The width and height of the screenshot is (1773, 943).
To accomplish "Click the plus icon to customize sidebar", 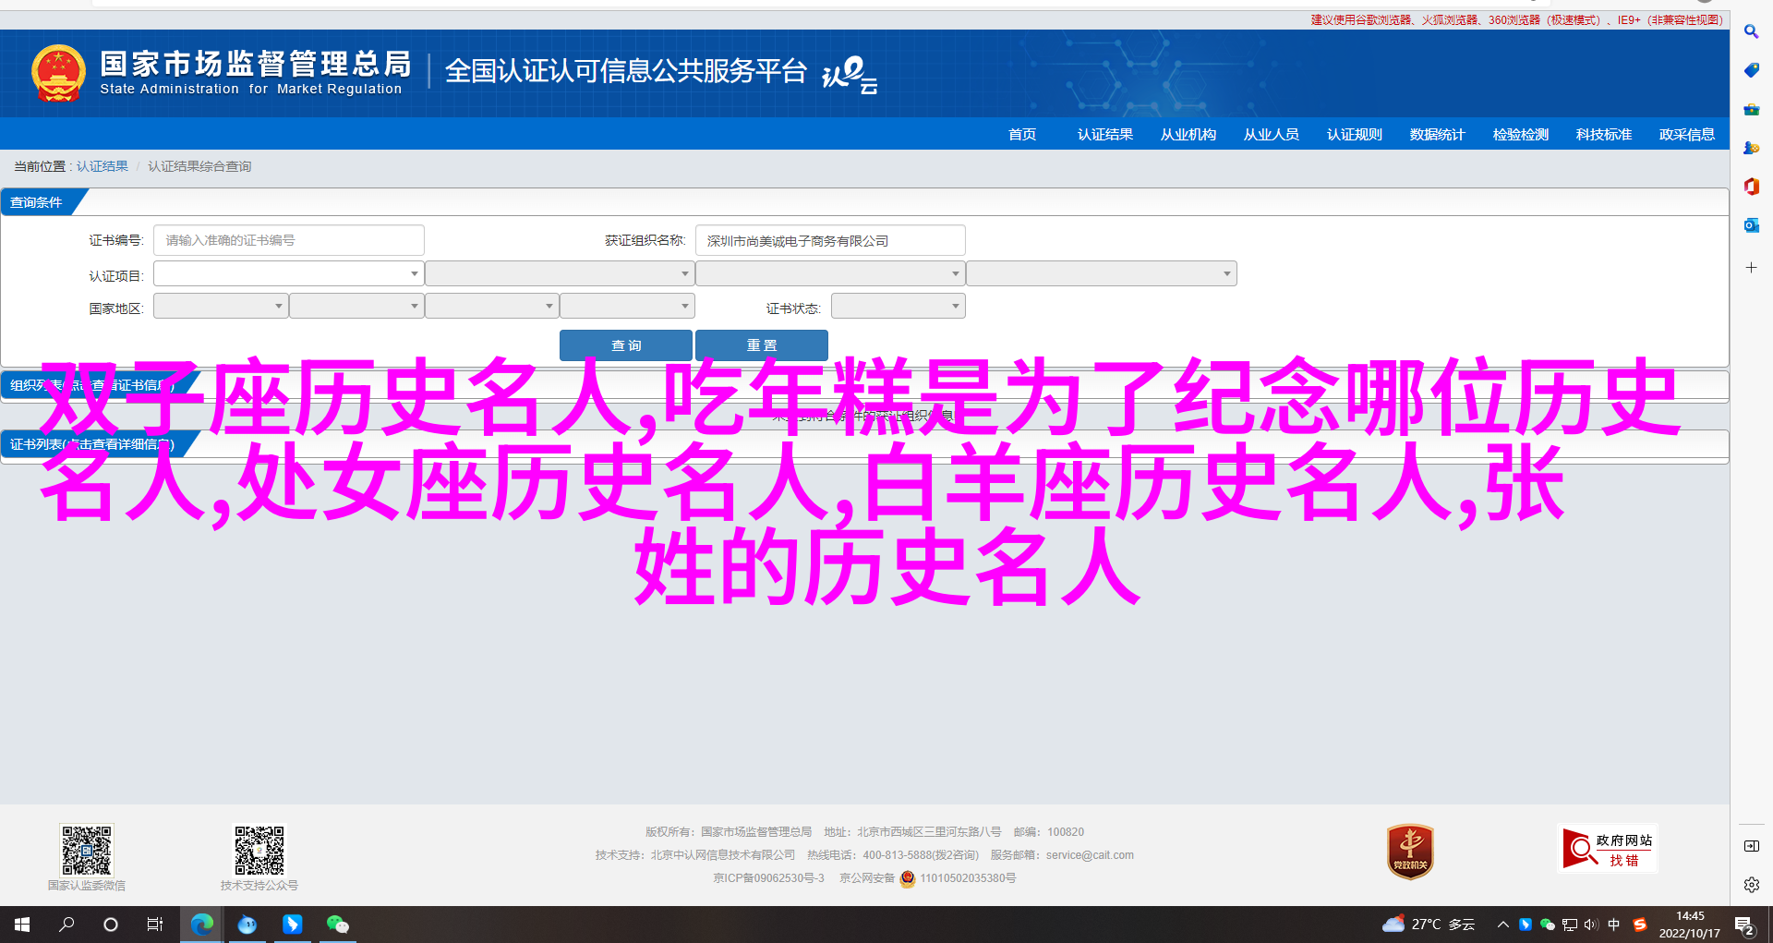I will tap(1751, 268).
